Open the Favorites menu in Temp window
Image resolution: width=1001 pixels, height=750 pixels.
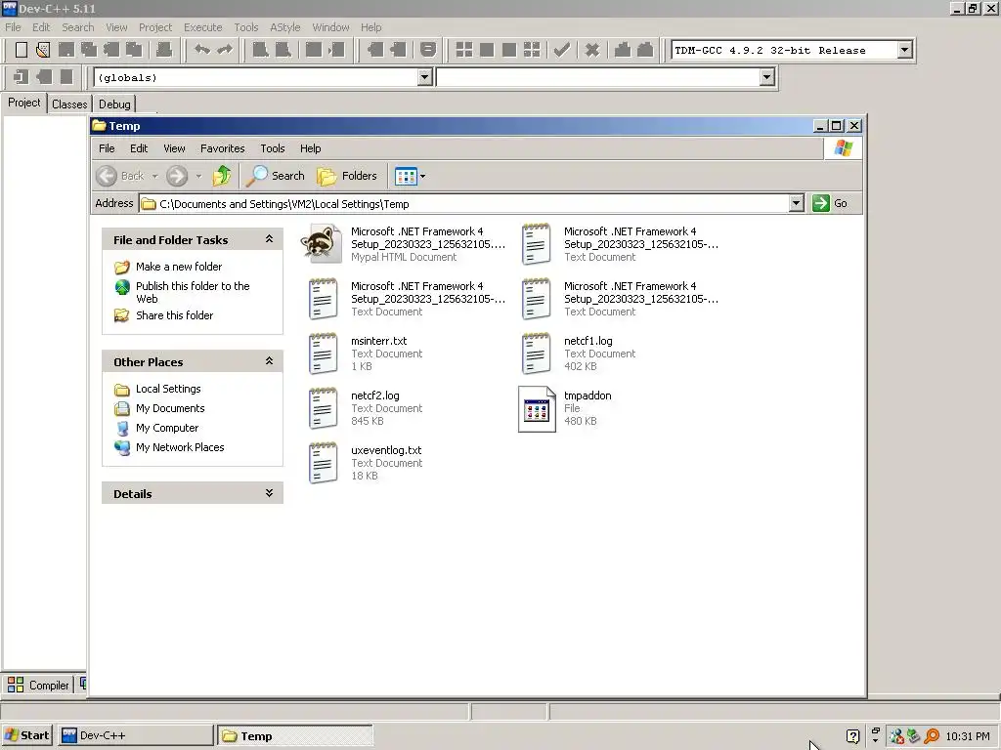coord(222,148)
